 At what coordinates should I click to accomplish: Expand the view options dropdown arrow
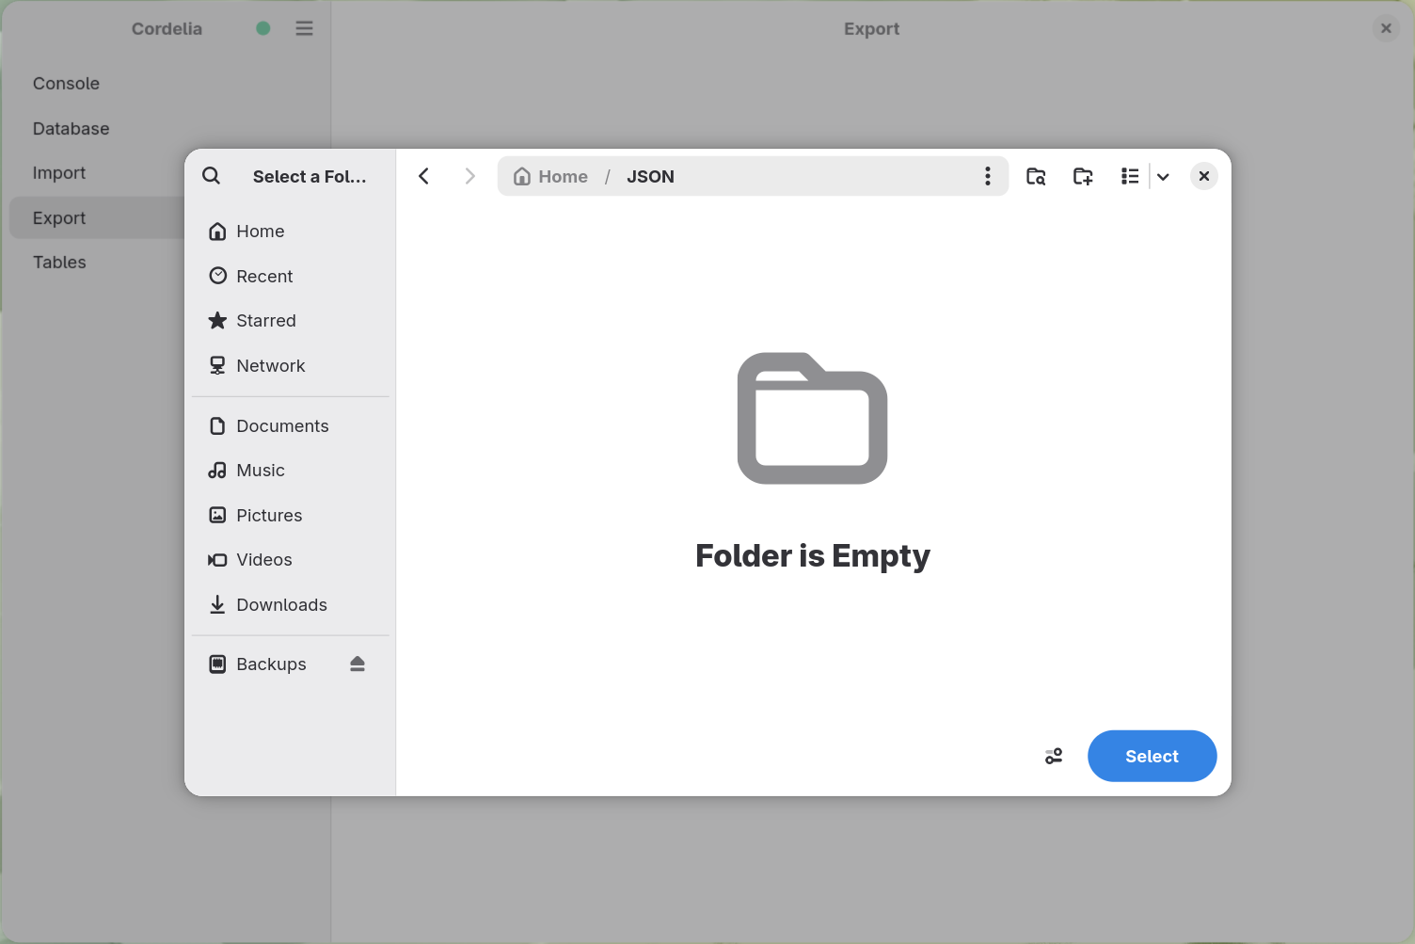coord(1163,176)
